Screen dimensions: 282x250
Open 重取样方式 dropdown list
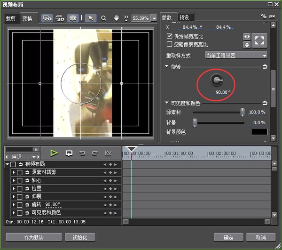click(236, 56)
